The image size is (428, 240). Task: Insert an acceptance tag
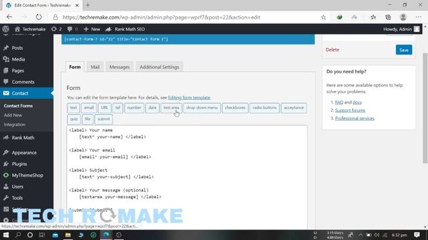(294, 108)
